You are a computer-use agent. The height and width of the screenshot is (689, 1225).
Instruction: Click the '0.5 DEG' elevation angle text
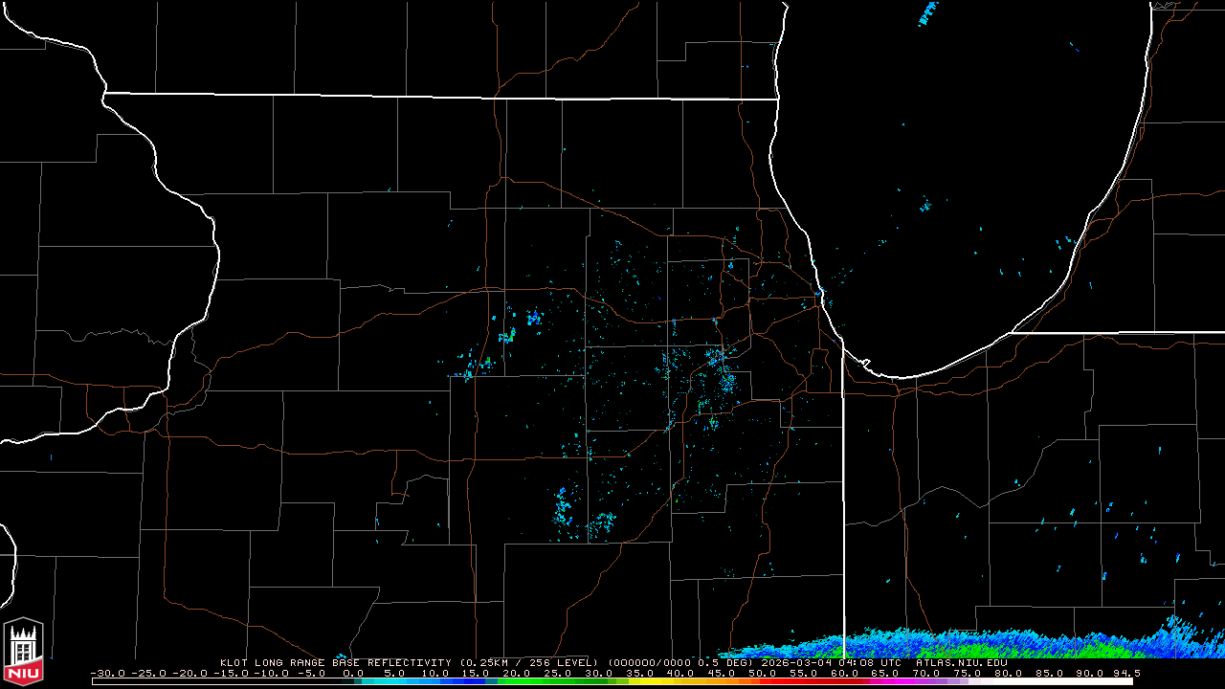pyautogui.click(x=724, y=662)
